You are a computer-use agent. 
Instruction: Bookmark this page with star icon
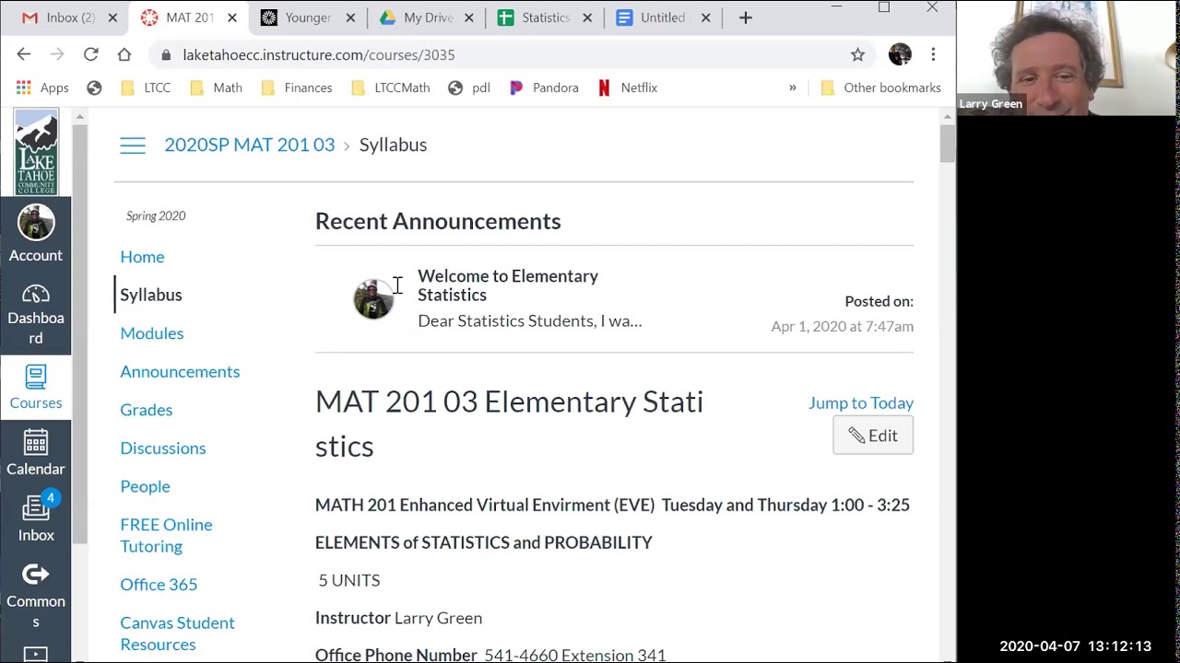click(x=857, y=55)
